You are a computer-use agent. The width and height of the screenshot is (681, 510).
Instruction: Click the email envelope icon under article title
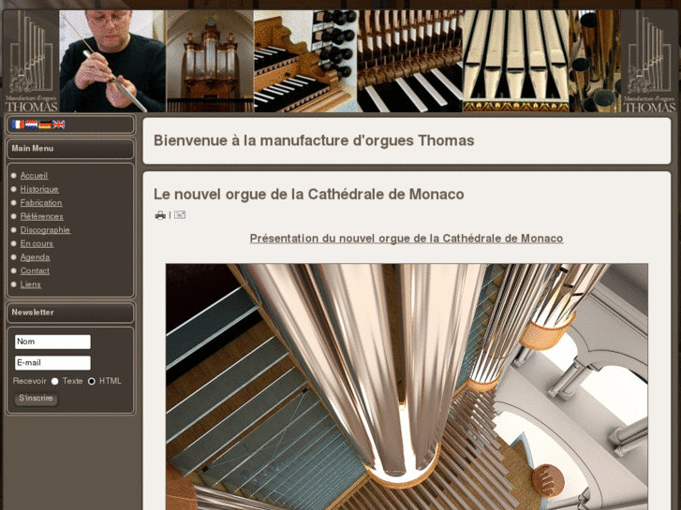(x=180, y=214)
